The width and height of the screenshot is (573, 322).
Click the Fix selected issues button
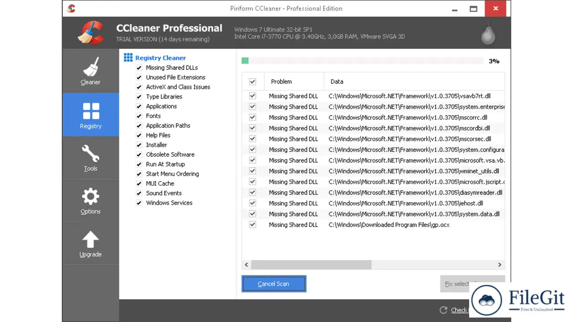click(473, 284)
